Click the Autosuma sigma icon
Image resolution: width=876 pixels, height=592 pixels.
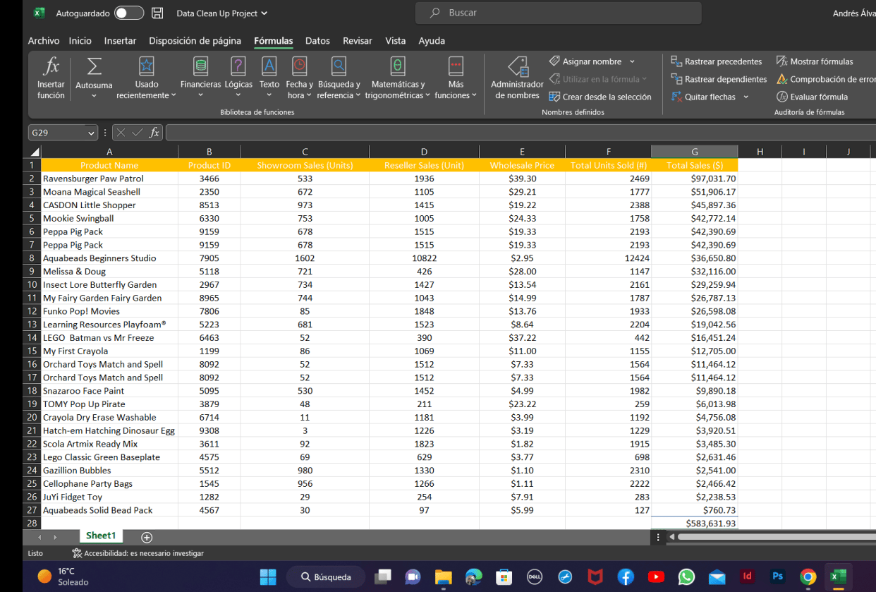point(94,68)
